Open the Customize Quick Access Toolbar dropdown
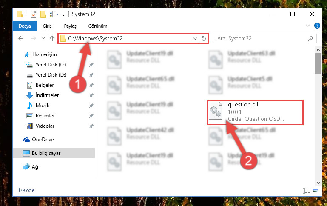327x206 pixels. (x=64, y=14)
